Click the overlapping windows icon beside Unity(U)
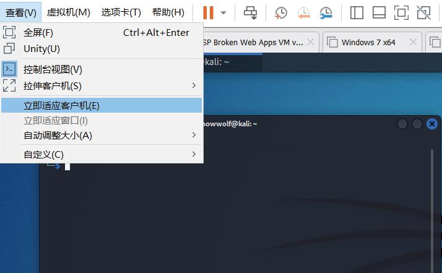The image size is (442, 273). [x=9, y=48]
